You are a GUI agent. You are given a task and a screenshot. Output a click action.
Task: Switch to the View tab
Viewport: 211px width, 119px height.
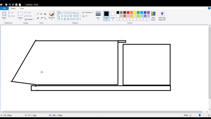tap(22, 8)
